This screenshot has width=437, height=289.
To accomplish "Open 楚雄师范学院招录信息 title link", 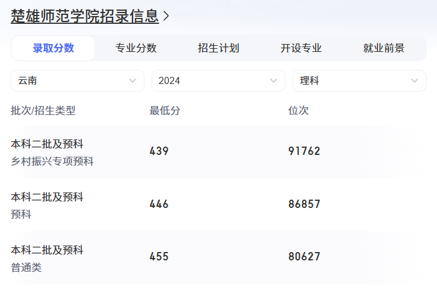I will [x=84, y=16].
